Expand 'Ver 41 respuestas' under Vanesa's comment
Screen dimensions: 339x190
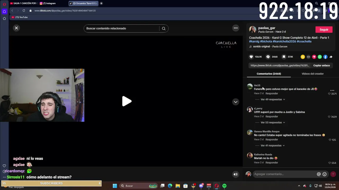(x=273, y=145)
